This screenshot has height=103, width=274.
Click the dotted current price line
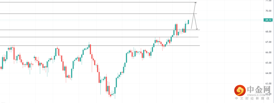click(101, 20)
